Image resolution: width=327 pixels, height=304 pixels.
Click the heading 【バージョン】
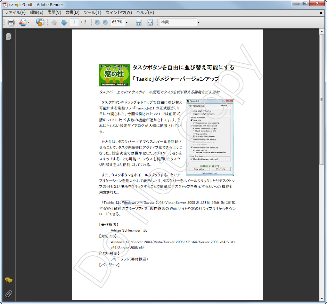coord(109,265)
